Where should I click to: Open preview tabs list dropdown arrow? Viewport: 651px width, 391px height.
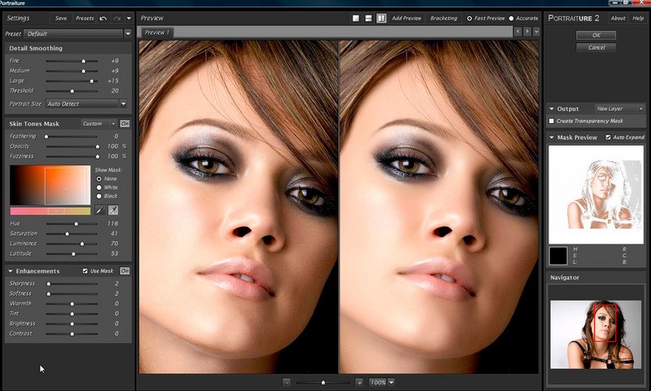click(x=536, y=32)
